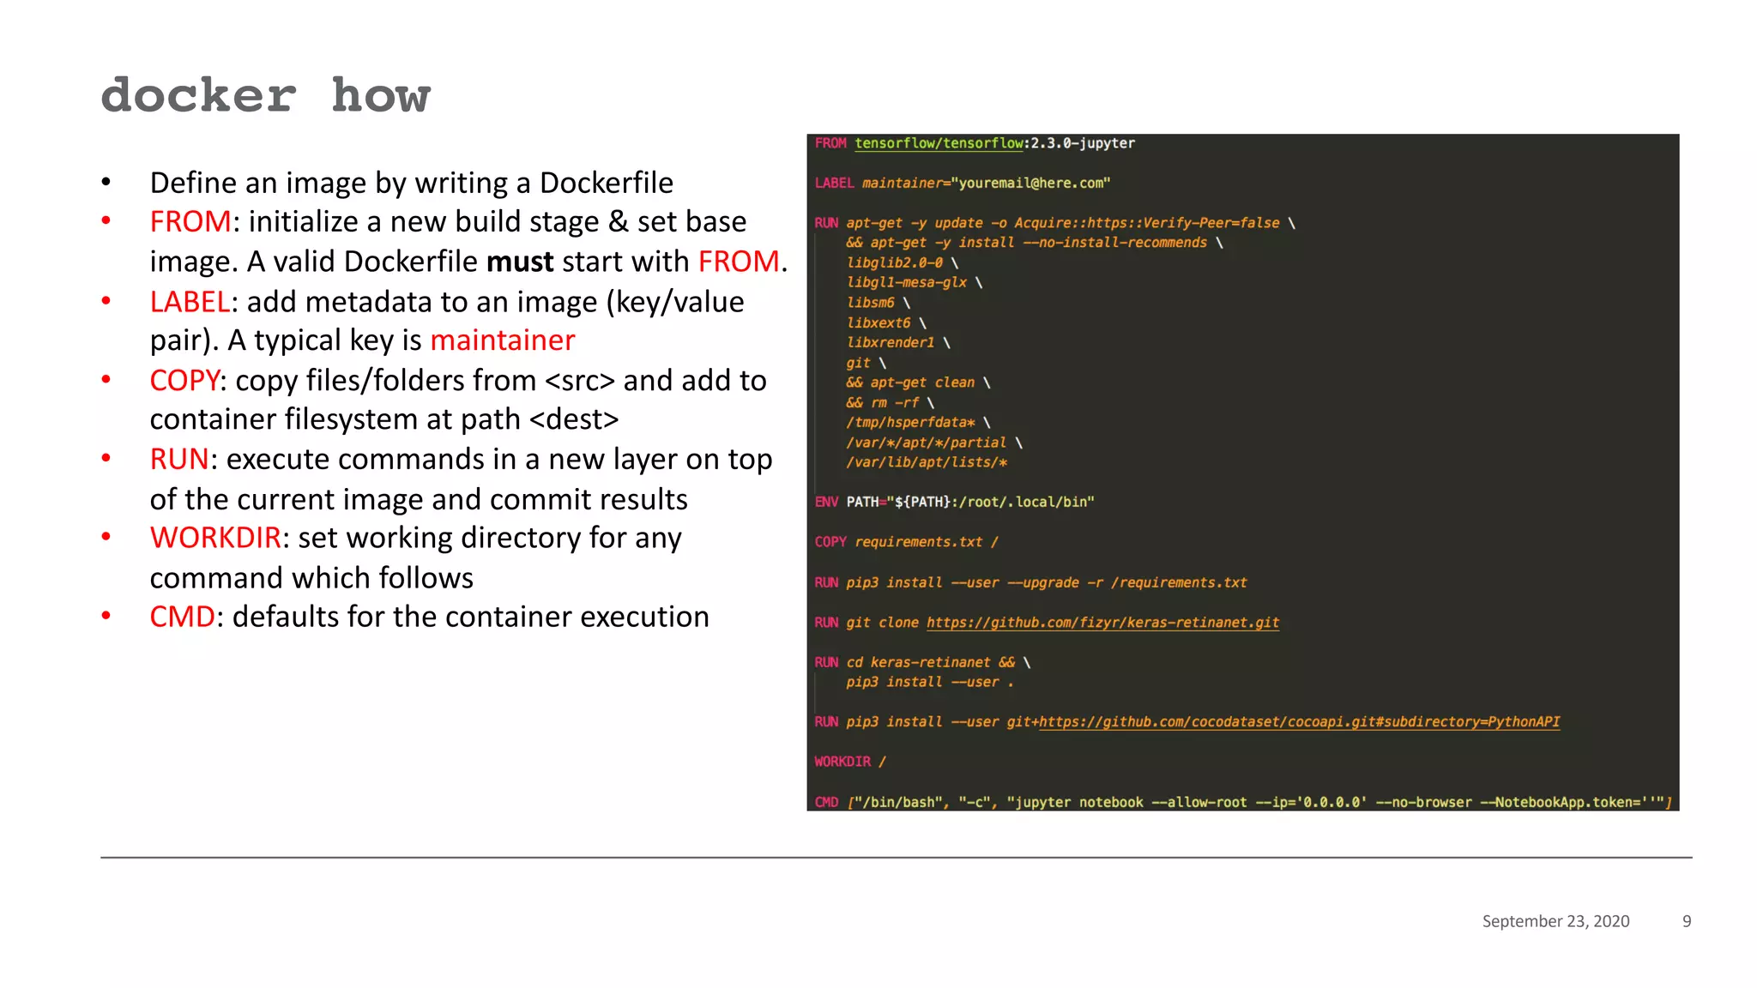Viewport: 1757px width, 988px height.
Task: Click the 'git \' code line
Action: pyautogui.click(x=866, y=363)
